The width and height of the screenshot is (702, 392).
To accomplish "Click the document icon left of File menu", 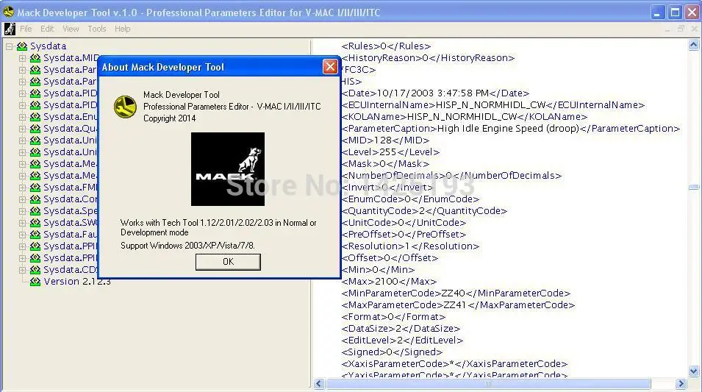I will pos(10,29).
